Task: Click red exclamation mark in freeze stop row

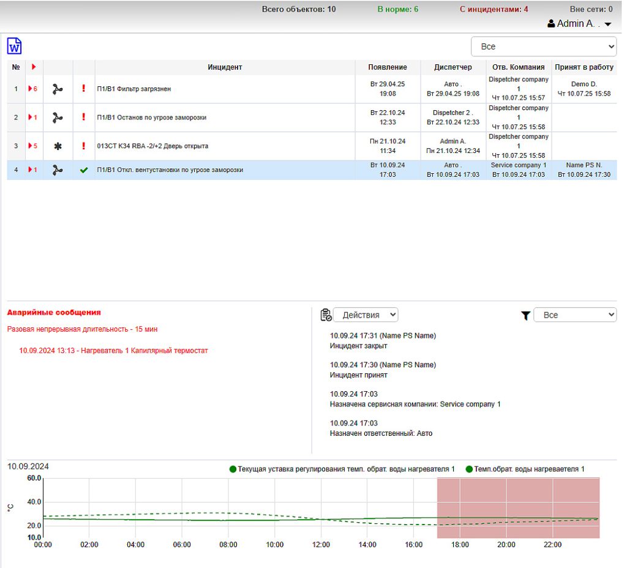Action: (84, 118)
